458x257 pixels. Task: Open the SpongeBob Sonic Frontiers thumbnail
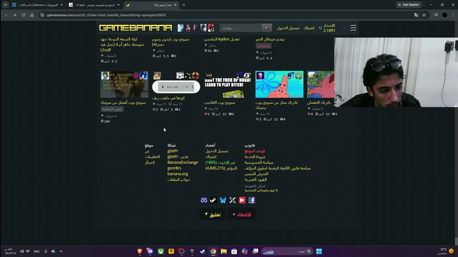[x=124, y=85]
